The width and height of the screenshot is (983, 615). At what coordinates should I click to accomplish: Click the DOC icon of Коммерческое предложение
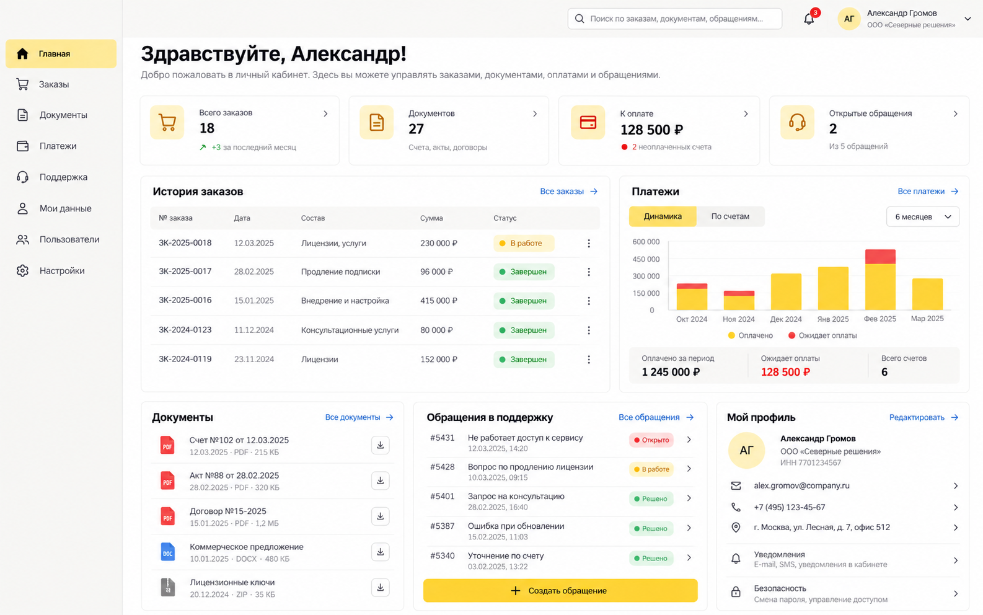pos(167,552)
